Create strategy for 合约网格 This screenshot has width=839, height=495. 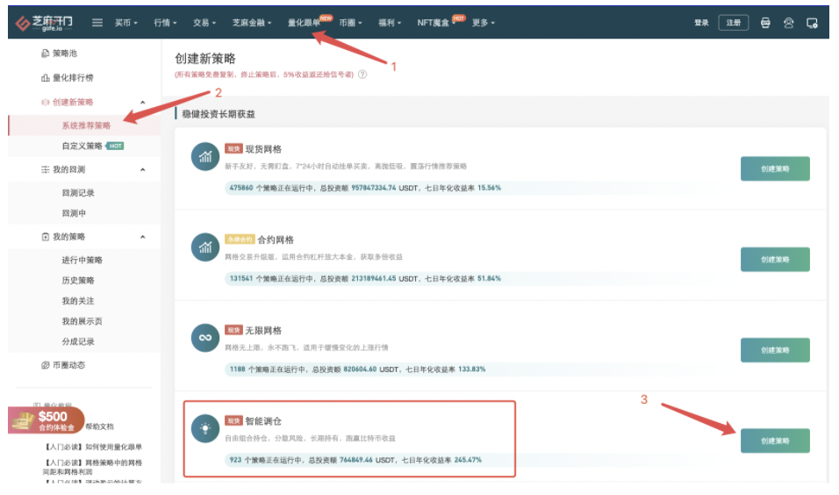click(775, 260)
